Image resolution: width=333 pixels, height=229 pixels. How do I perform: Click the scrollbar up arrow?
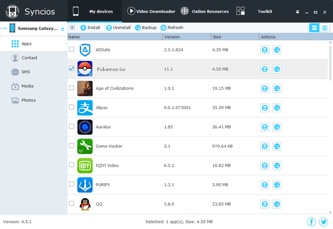330,42
